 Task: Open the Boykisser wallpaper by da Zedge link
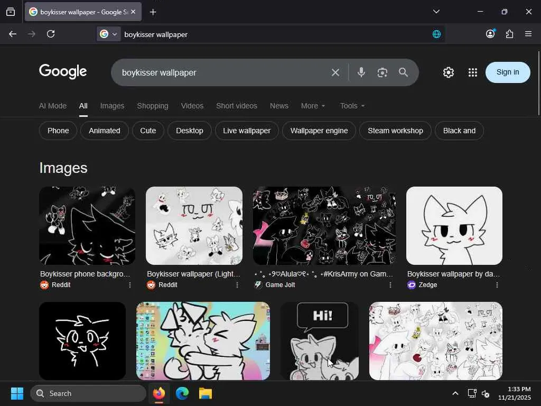453,274
